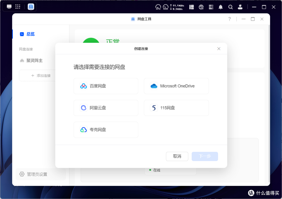Select 阿里云盘 as the drive
This screenshot has height=199, width=282.
tap(106, 108)
